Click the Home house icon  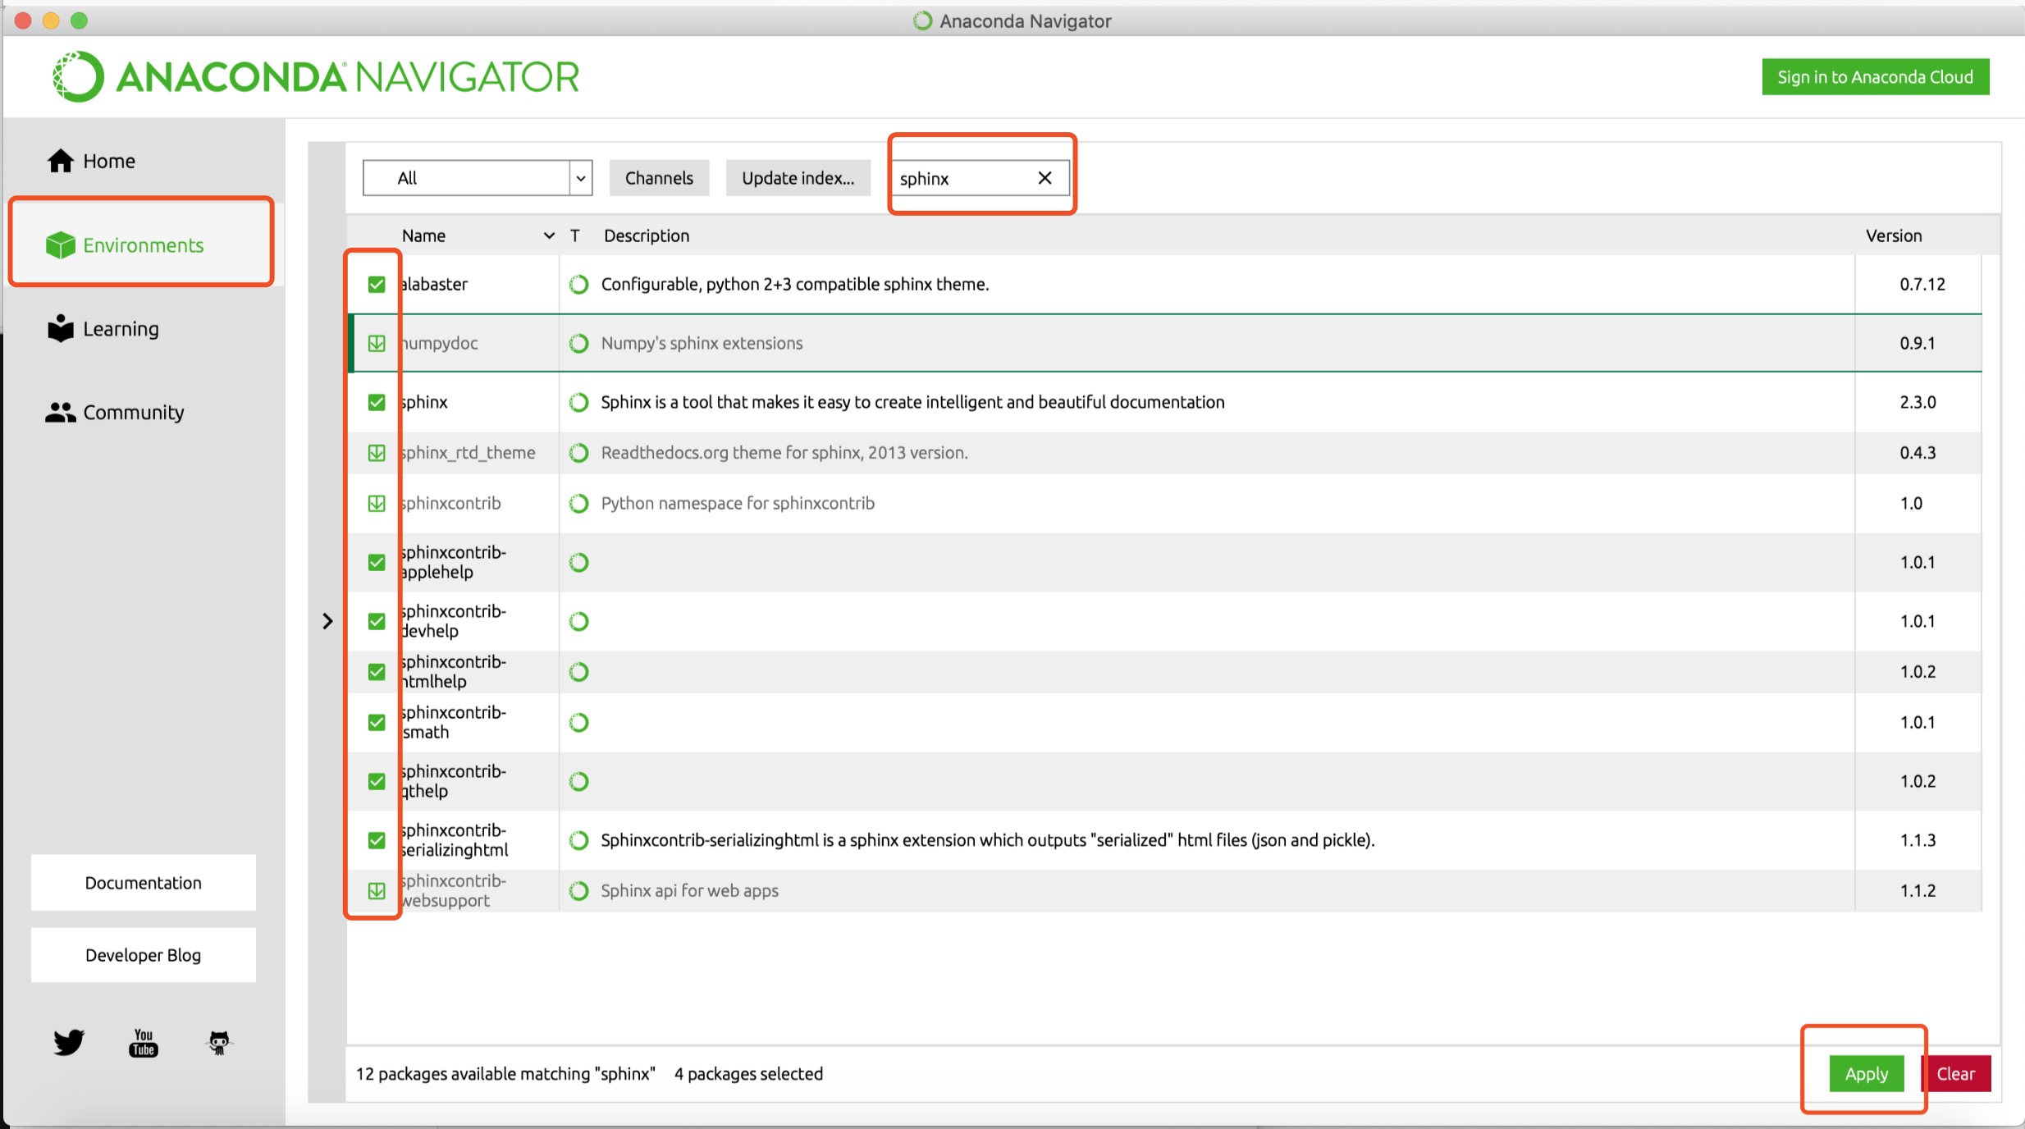point(61,160)
